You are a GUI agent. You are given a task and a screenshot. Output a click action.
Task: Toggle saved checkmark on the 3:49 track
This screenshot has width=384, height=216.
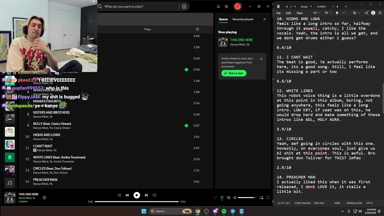pos(186,70)
